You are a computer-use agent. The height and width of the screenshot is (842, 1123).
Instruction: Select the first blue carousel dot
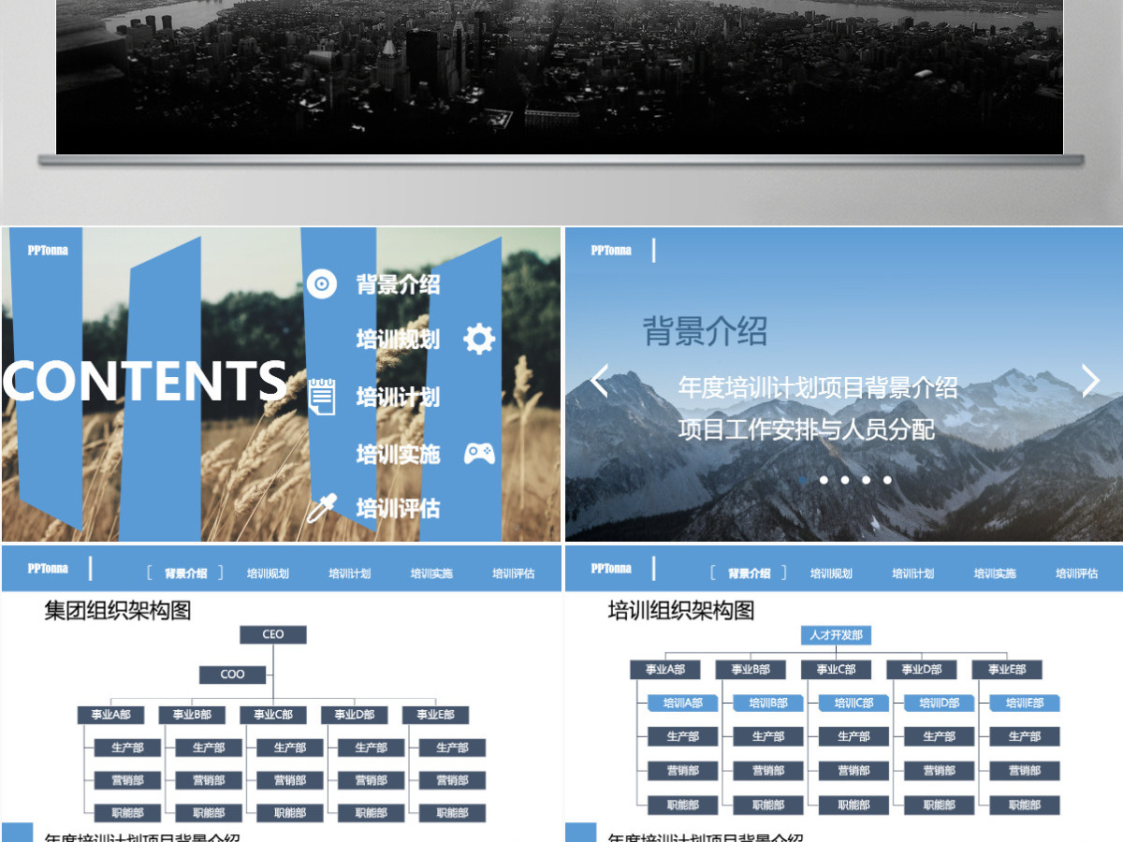click(x=803, y=480)
